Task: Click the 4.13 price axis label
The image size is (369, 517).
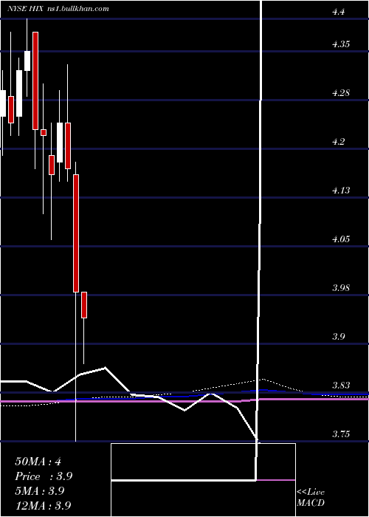Action: (341, 191)
